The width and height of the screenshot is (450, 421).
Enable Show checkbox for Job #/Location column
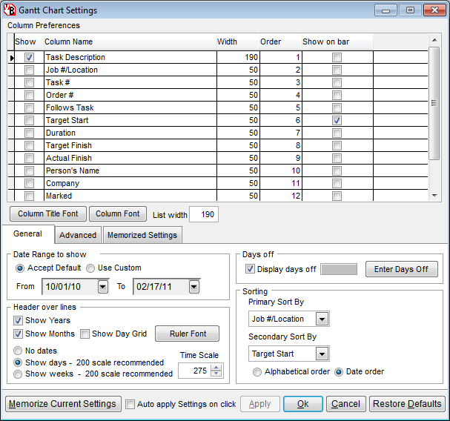coord(29,70)
